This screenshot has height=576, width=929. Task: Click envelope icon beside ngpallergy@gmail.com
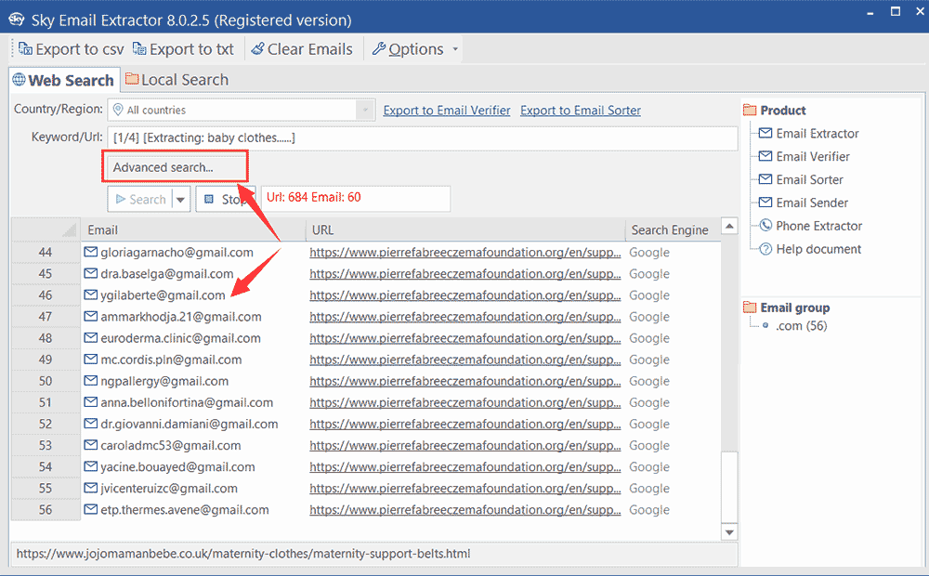91,381
